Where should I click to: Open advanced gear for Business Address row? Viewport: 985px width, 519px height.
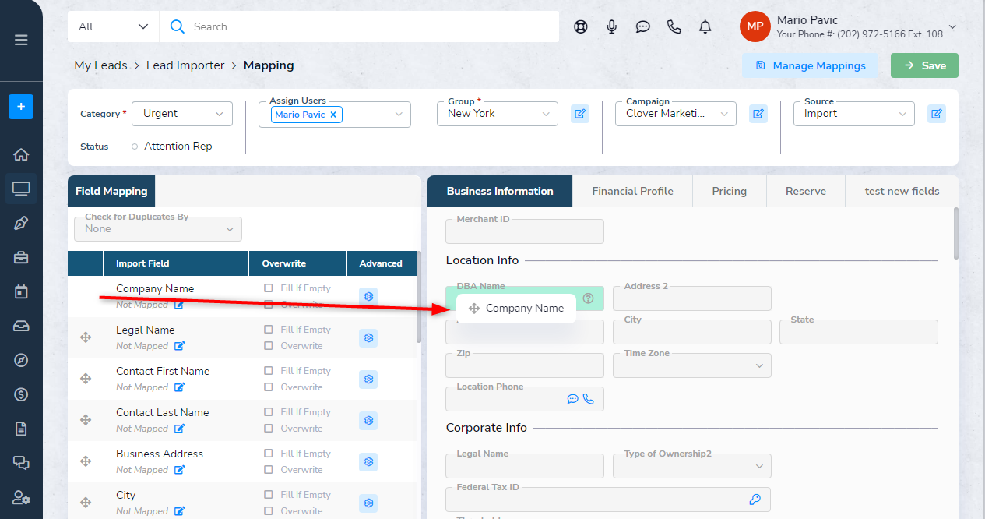pos(368,461)
